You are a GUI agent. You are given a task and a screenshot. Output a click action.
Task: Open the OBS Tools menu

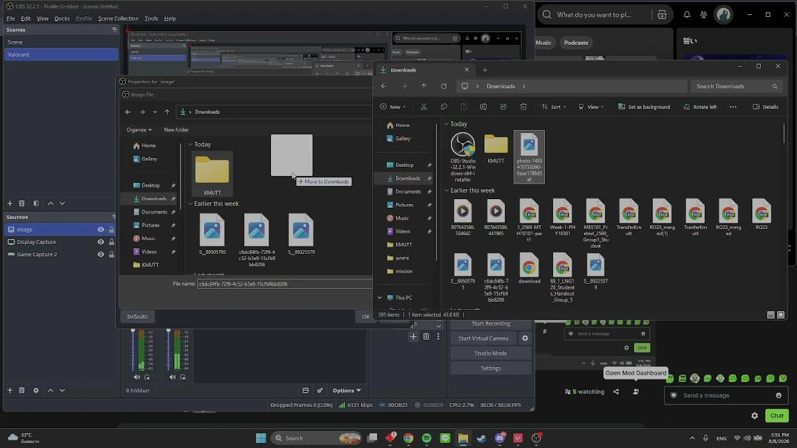pos(151,19)
